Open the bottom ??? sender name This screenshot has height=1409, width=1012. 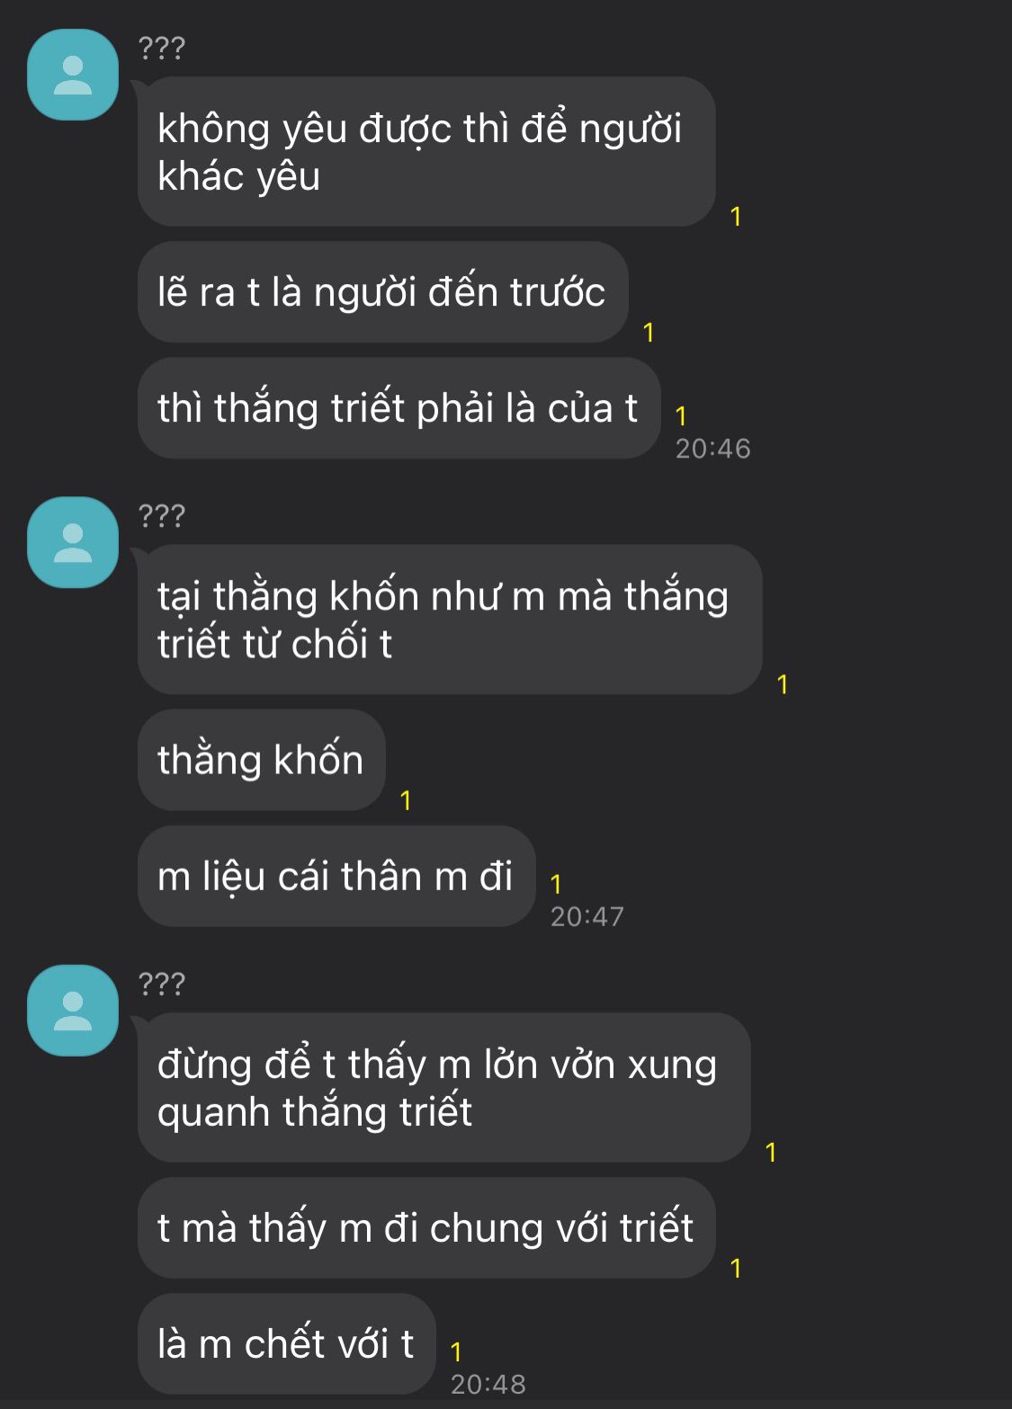click(x=162, y=983)
